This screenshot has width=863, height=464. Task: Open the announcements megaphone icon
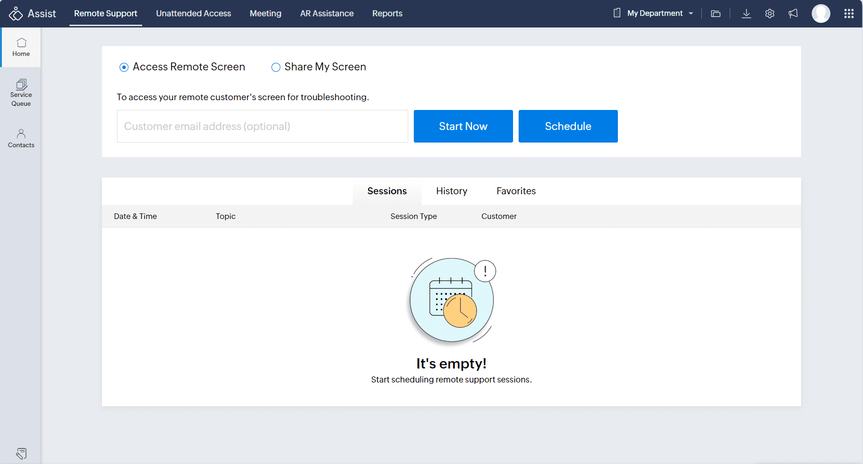point(793,14)
